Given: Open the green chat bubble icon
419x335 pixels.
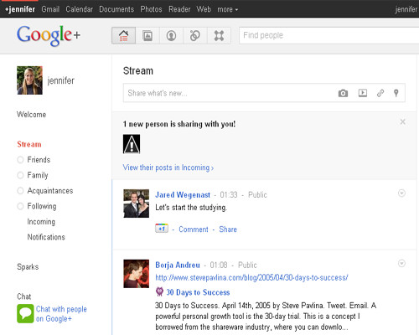Looking at the screenshot, I should (25, 313).
